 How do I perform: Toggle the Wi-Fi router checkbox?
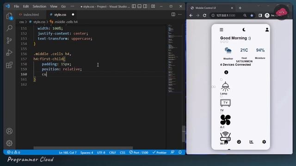pyautogui.click(x=221, y=130)
